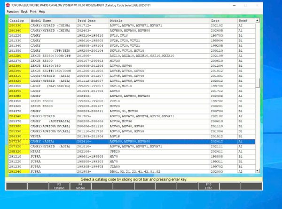Select catalog code 285380

pyautogui.click(x=19, y=127)
